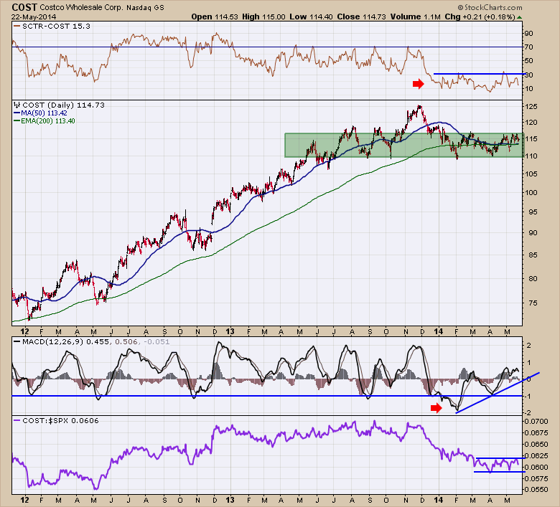Click the 30 label on the SCTR axis
Screen dimensions: 560x507
pos(529,75)
